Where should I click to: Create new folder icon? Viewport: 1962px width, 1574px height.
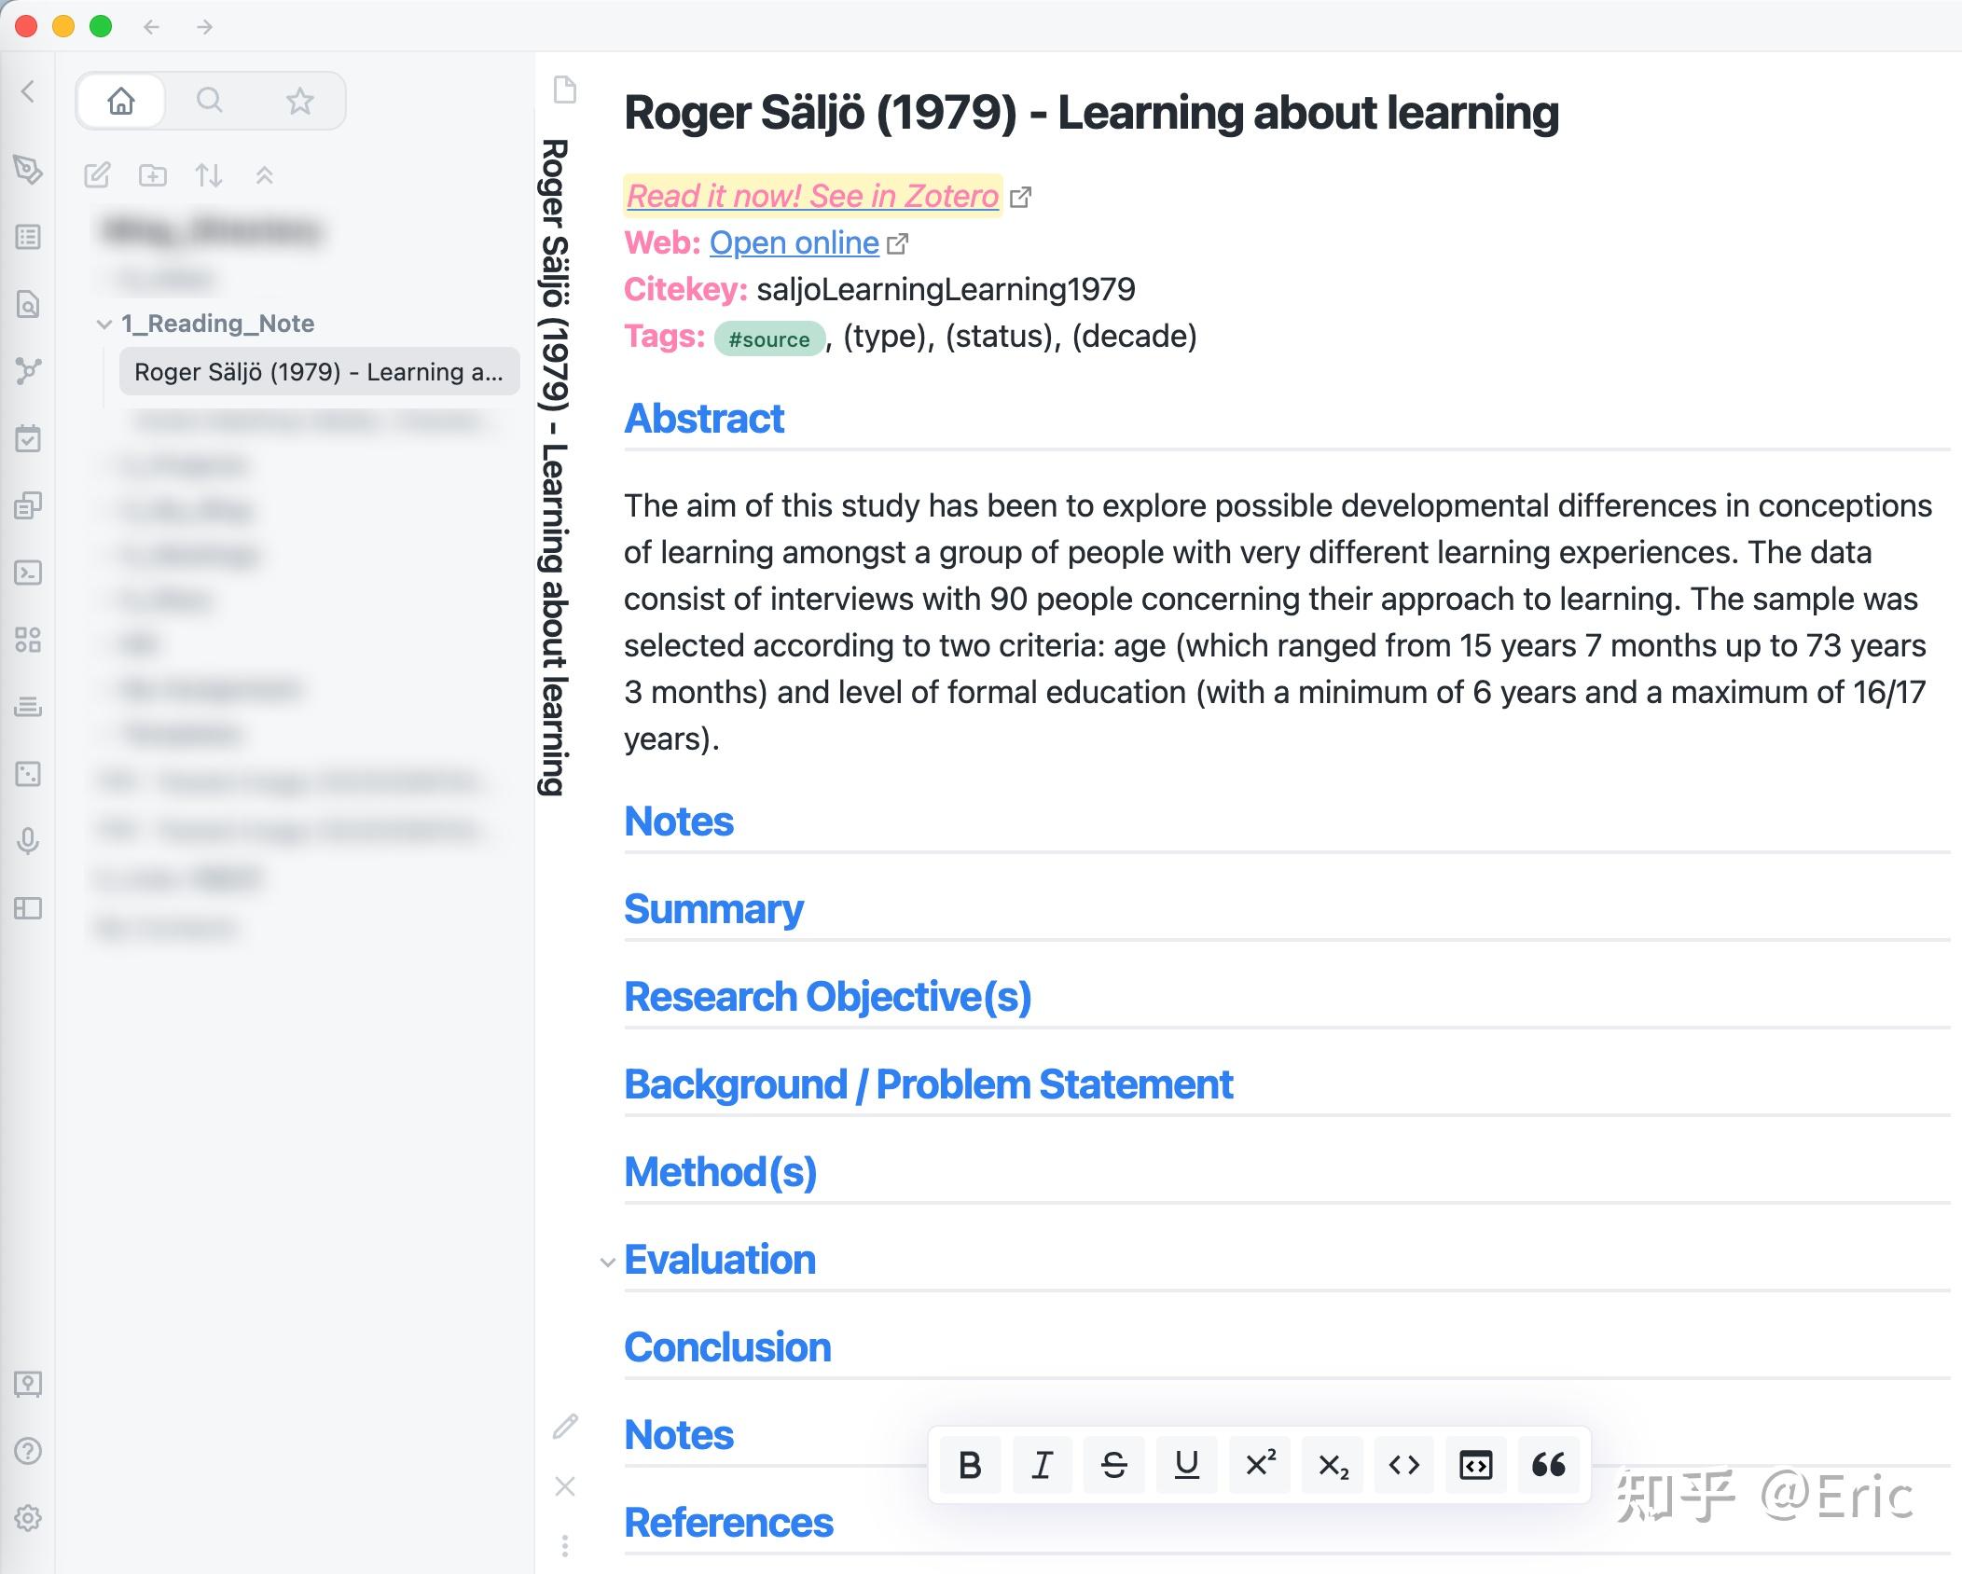153,175
